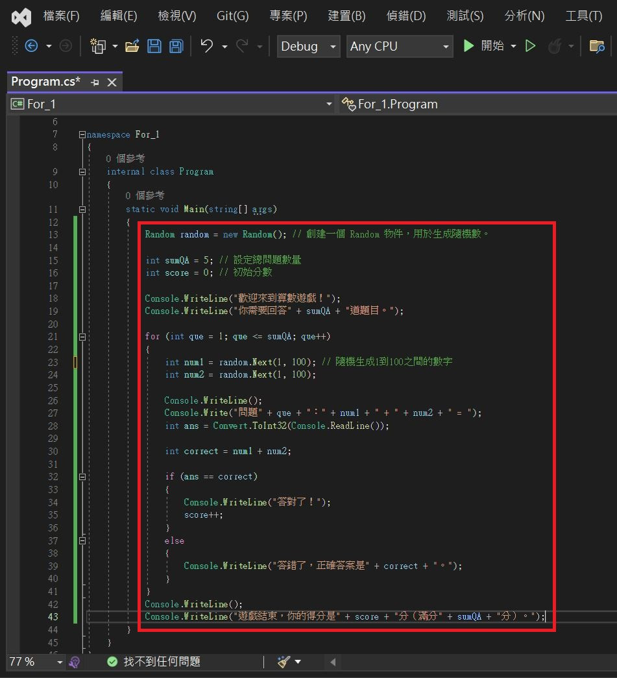Collapse the namespace For_1 block

(82, 134)
